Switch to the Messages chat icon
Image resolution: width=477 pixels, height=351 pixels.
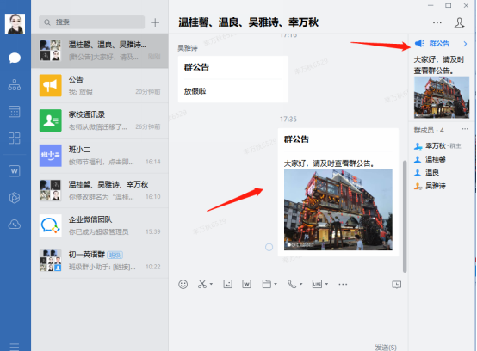tap(15, 58)
